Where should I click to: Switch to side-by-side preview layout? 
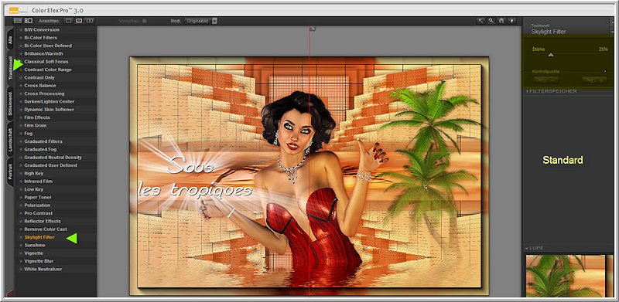coord(90,21)
